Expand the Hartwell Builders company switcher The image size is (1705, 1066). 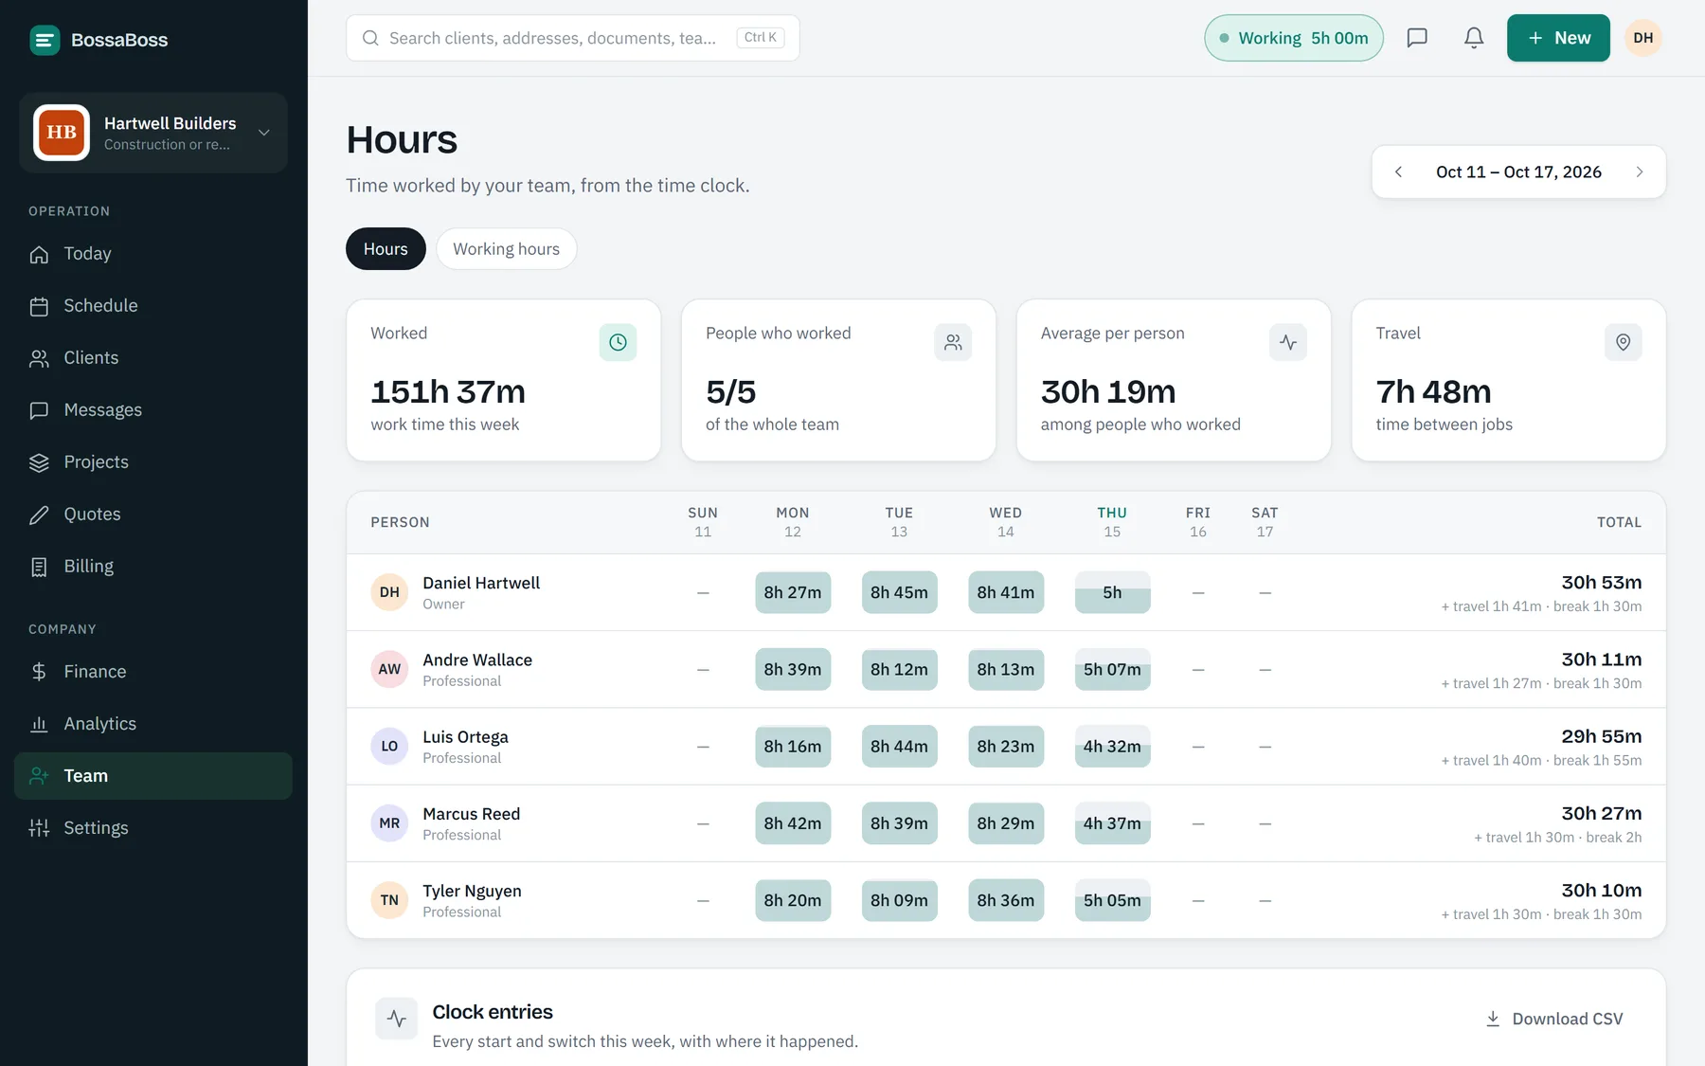(x=153, y=133)
